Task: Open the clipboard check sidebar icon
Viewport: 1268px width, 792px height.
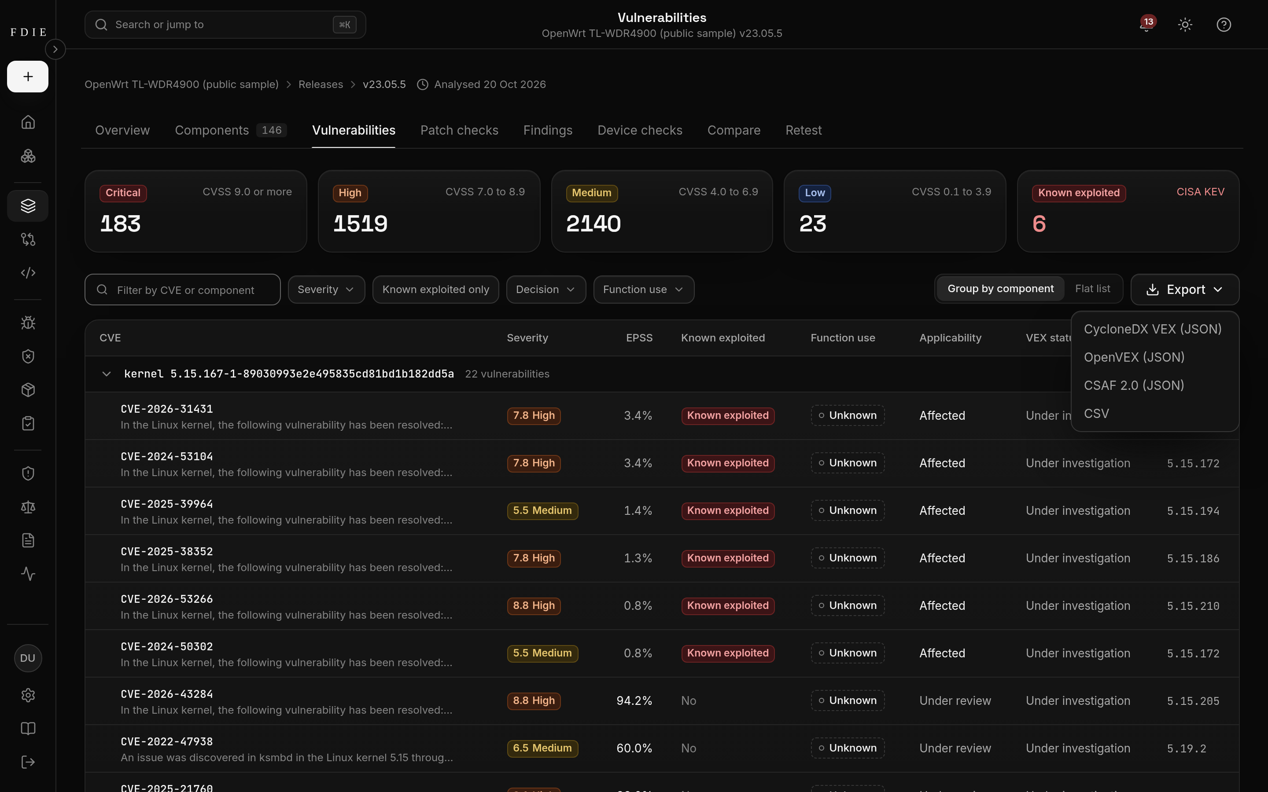Action: pyautogui.click(x=28, y=423)
